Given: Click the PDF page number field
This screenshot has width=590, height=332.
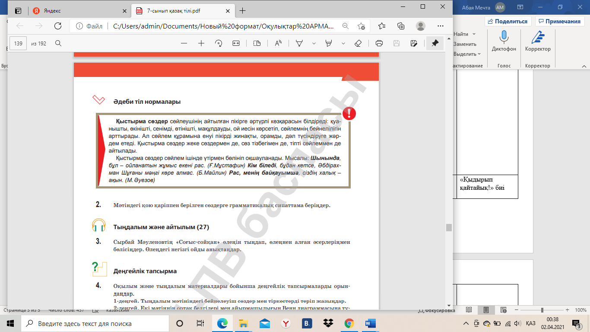Looking at the screenshot, I should 18,43.
